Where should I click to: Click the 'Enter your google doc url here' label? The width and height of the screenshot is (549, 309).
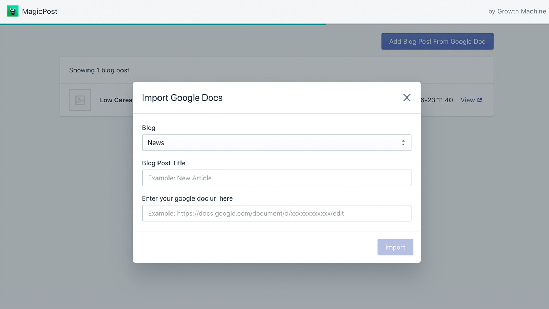tap(187, 198)
